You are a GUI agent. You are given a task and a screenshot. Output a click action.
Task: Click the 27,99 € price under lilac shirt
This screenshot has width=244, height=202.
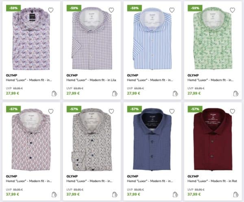pos(73,93)
